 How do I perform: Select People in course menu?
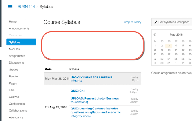pyautogui.click(x=13, y=77)
